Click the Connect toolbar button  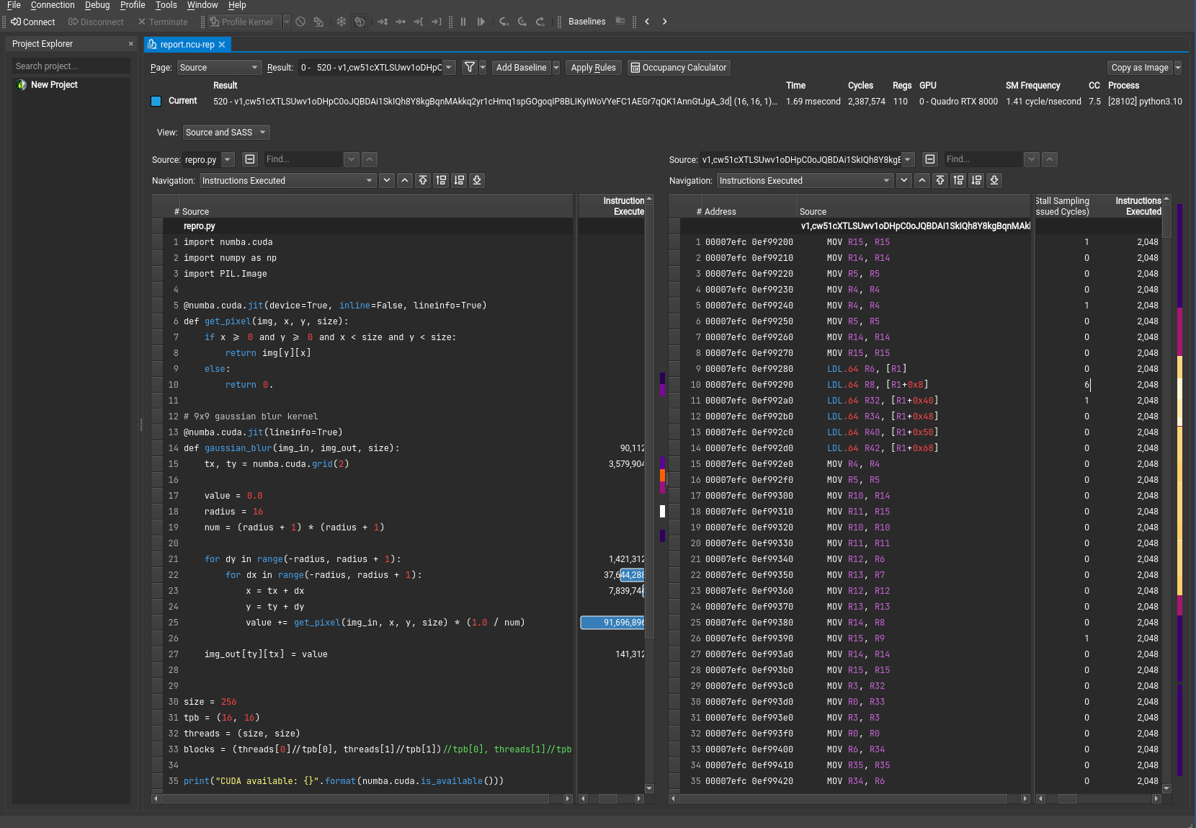(x=33, y=22)
